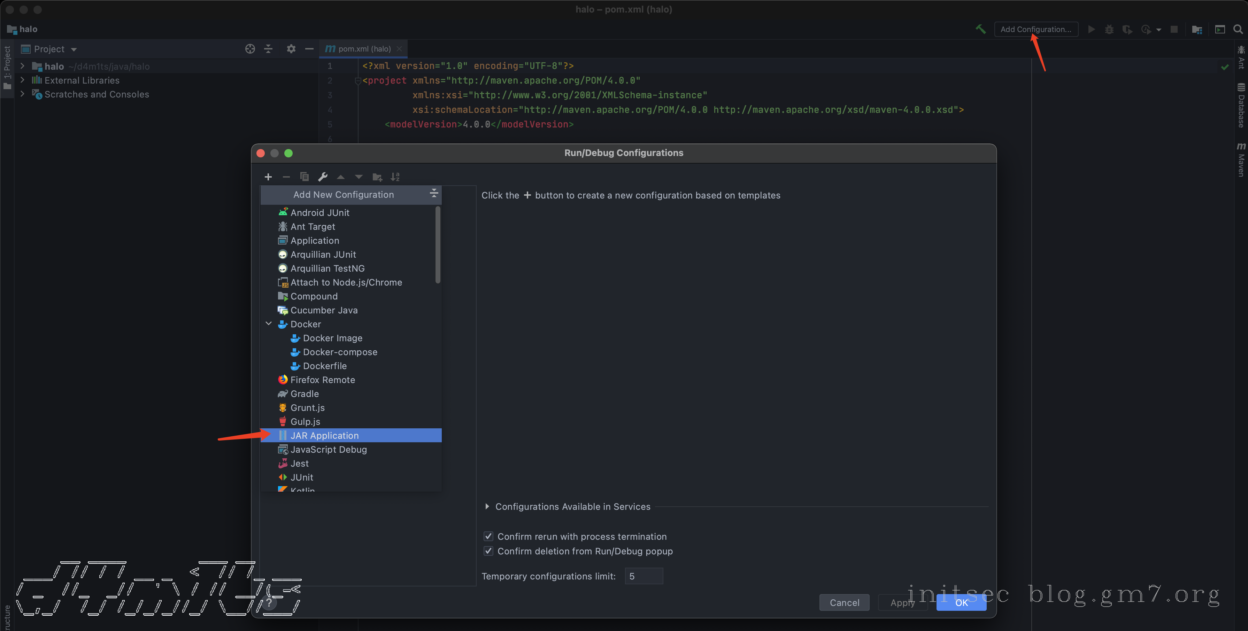Viewport: 1248px width, 631px height.
Task: Click the magnifier Search Everywhere icon
Action: pos(1238,29)
